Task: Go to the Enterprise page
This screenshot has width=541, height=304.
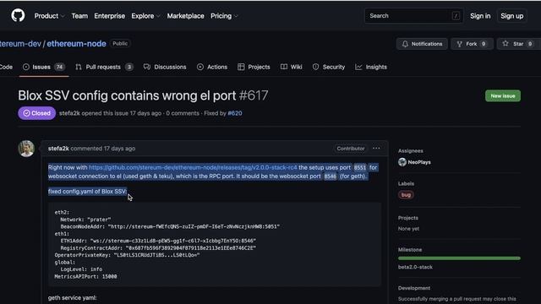Action: [x=109, y=16]
